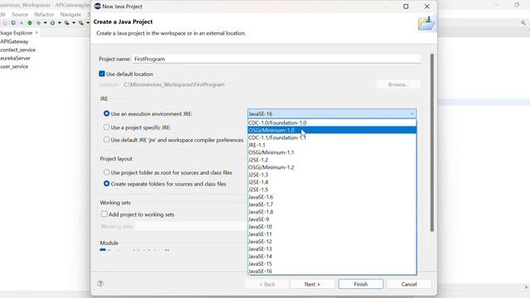This screenshot has width=530, height=298.
Task: Click the green Debug icon in Eclipse toolbar
Action: [x=39, y=22]
